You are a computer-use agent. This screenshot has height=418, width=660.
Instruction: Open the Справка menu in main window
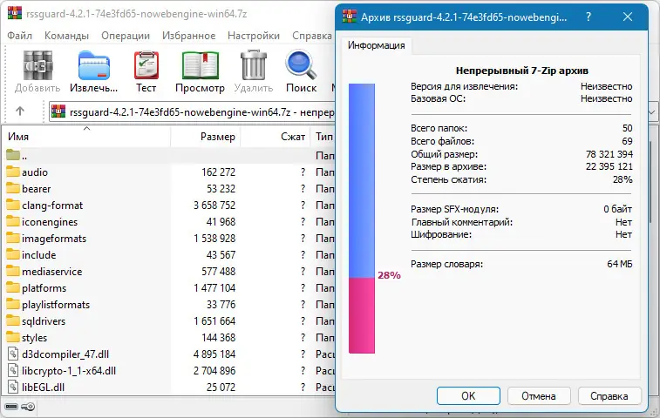(312, 36)
